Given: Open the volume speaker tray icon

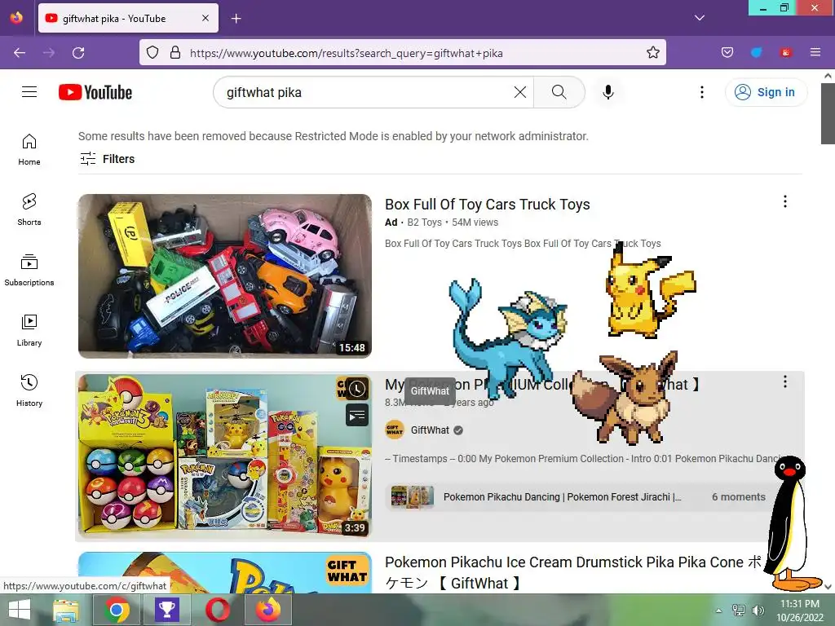Looking at the screenshot, I should [758, 611].
